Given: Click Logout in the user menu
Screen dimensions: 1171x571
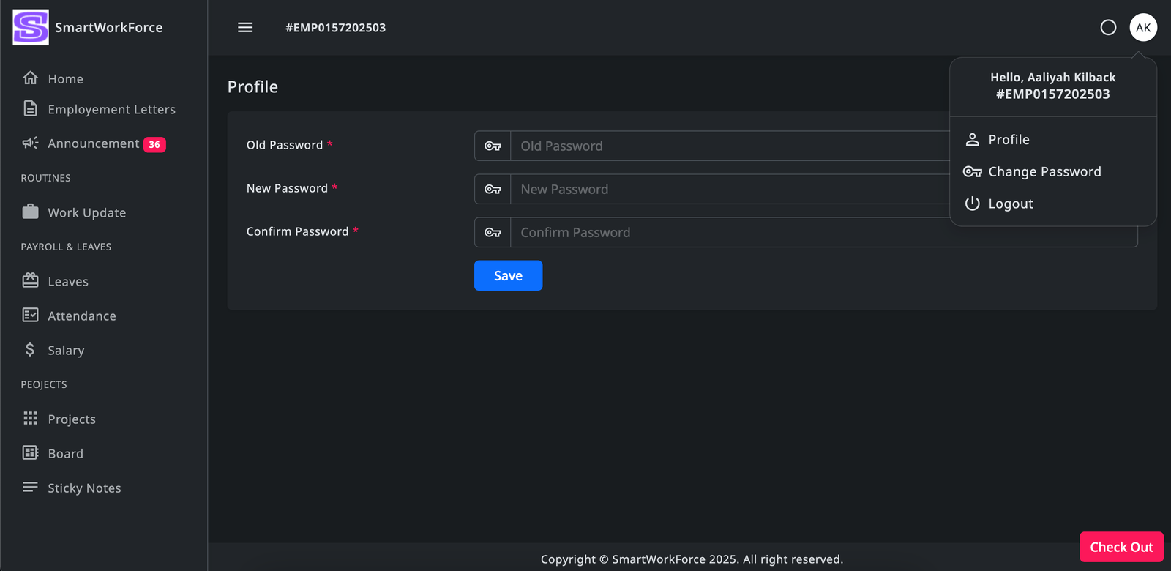Looking at the screenshot, I should pos(1010,204).
